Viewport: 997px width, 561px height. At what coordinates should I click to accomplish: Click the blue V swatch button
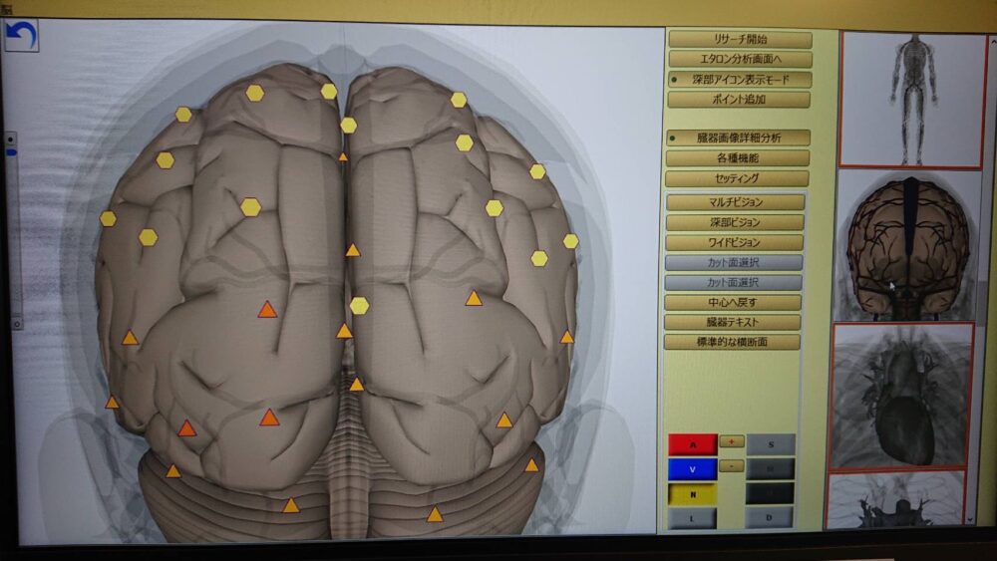(693, 469)
